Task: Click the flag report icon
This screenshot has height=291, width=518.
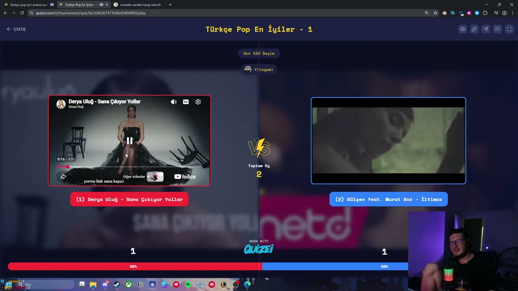Action: pyautogui.click(x=498, y=29)
